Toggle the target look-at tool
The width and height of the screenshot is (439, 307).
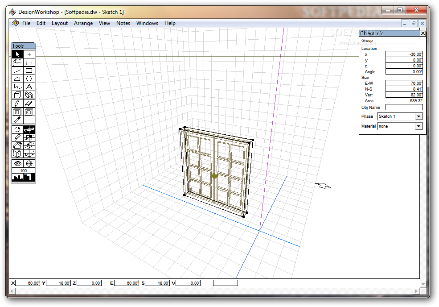click(x=29, y=163)
